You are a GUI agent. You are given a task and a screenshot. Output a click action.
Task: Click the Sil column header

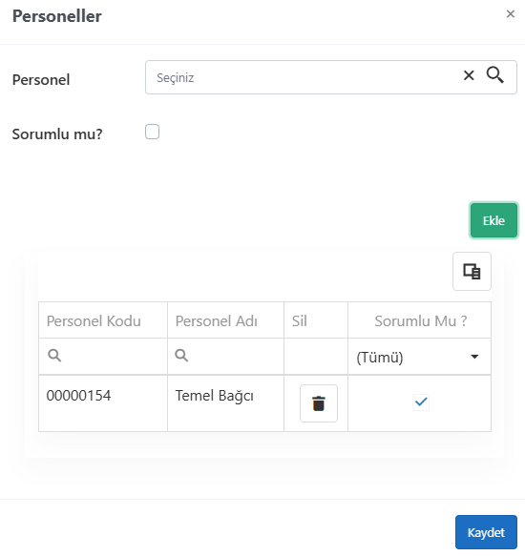point(316,320)
